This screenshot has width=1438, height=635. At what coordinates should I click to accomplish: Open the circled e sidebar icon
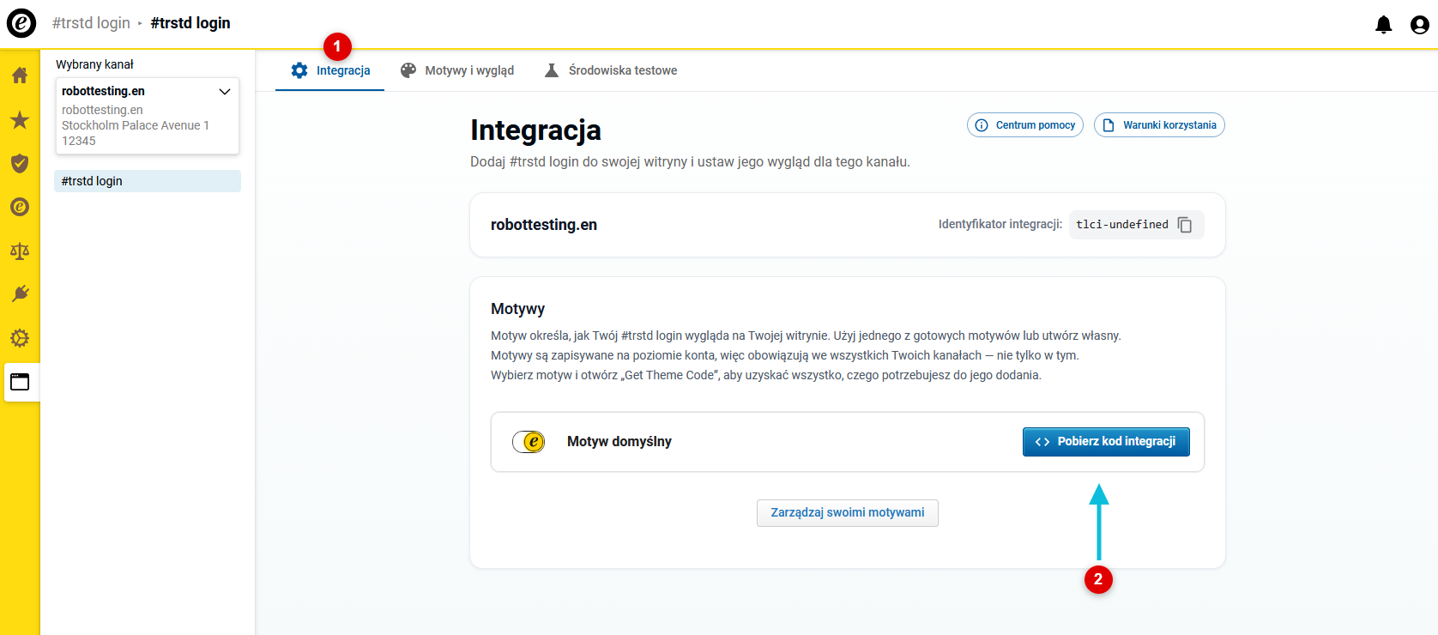pos(20,207)
